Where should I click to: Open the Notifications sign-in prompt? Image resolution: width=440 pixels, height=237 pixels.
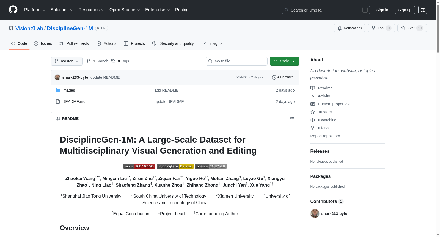350,28
